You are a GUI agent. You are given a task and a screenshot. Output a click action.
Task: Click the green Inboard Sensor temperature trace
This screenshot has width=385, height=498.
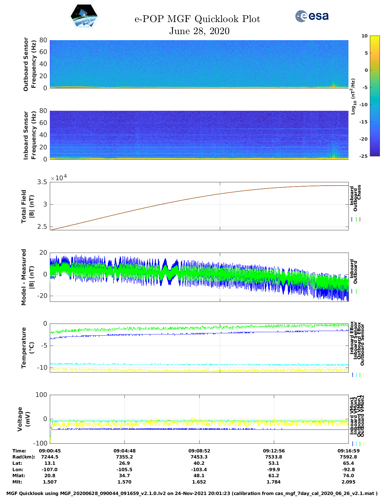181,328
